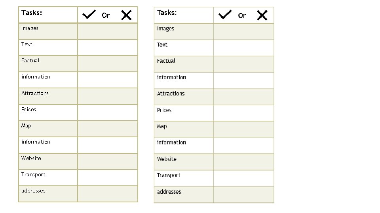The width and height of the screenshot is (380, 213).
Task: Tick the Website answer cell in left table
Action: tap(108, 162)
